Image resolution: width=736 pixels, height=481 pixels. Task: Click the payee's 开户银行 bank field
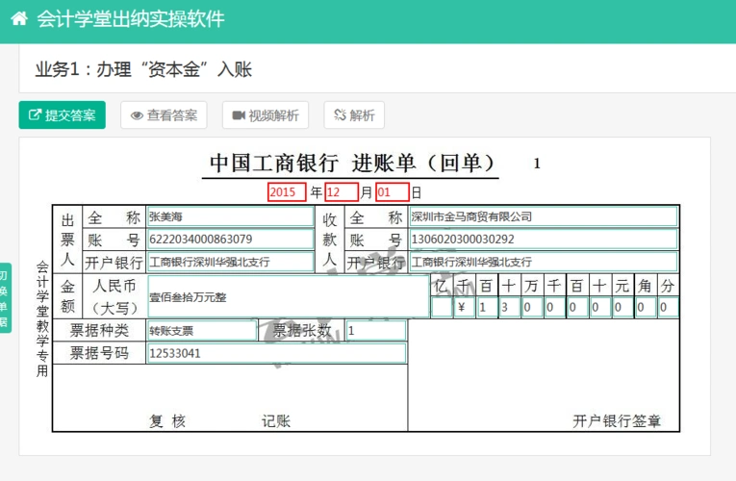click(x=544, y=262)
